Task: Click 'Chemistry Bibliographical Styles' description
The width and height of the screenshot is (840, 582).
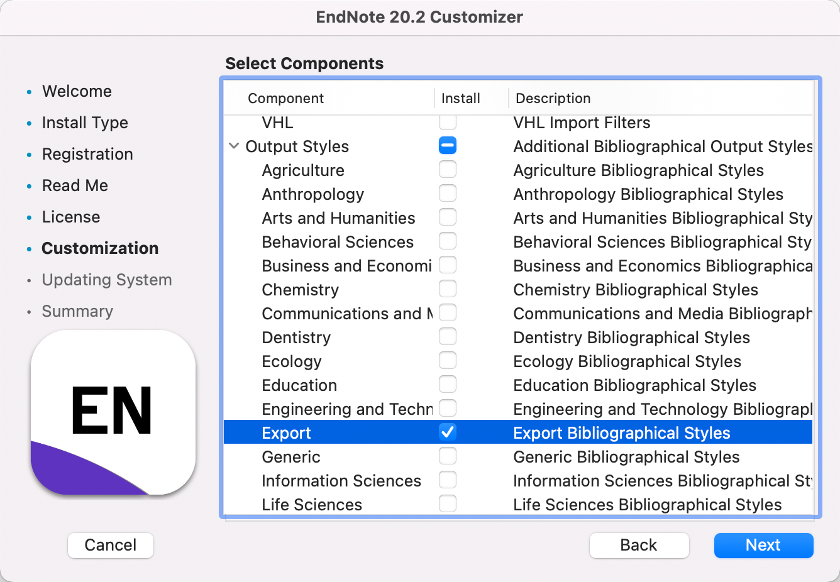Action: pos(636,290)
